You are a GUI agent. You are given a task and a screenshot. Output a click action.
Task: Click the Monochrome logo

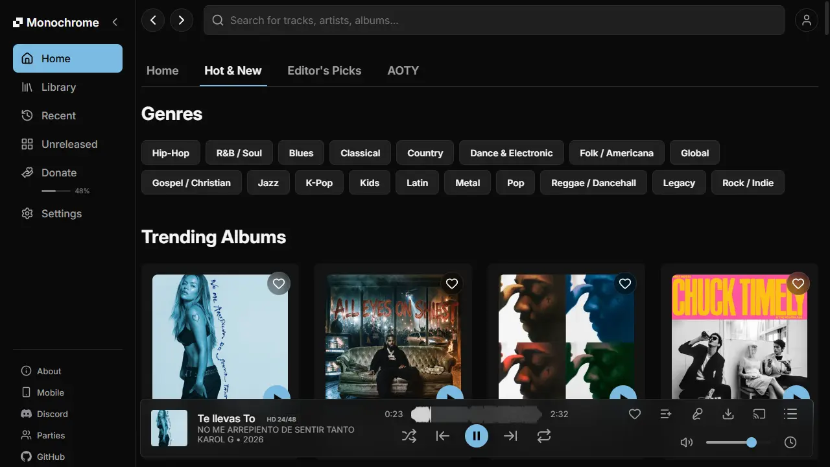click(56, 23)
